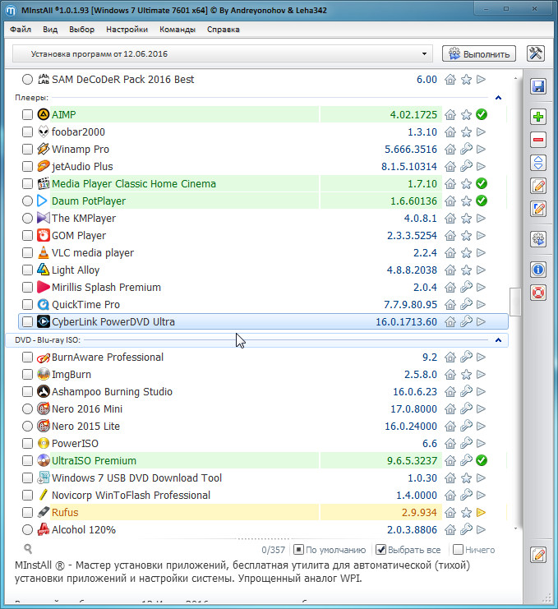Select the 'Ashampoo Burning Studio' entry

click(112, 391)
